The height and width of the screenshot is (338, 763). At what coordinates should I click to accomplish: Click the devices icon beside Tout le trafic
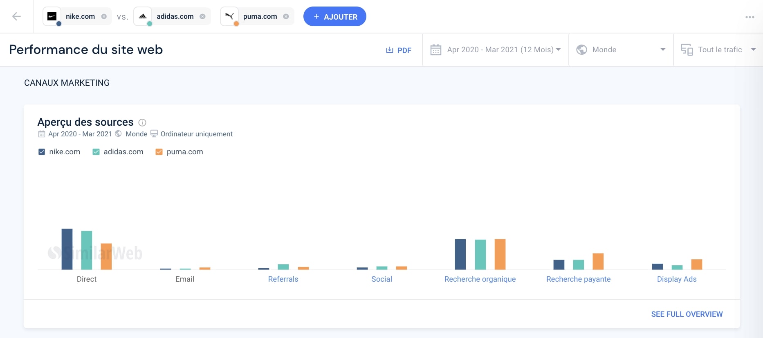coord(687,50)
